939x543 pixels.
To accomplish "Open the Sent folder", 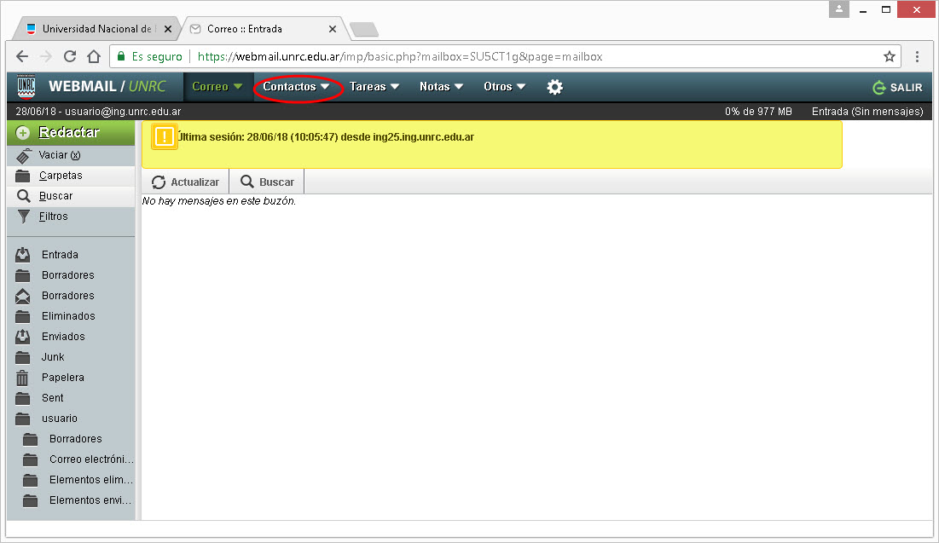I will (53, 397).
